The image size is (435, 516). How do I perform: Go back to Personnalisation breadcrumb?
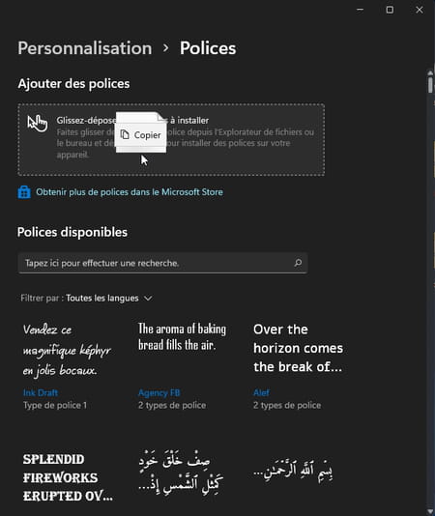point(85,48)
